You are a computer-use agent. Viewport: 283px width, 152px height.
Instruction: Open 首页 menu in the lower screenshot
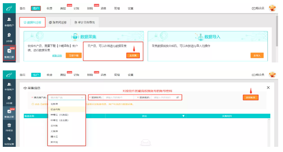coord(22,75)
